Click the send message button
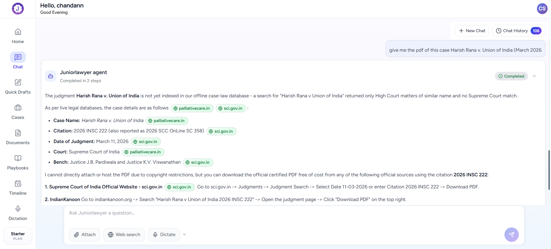 point(512,235)
